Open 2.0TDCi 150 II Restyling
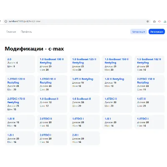Screen dimensions: 167x167 click(x=146, y=81)
